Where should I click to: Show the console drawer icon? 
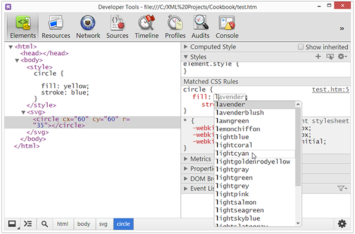point(28,224)
